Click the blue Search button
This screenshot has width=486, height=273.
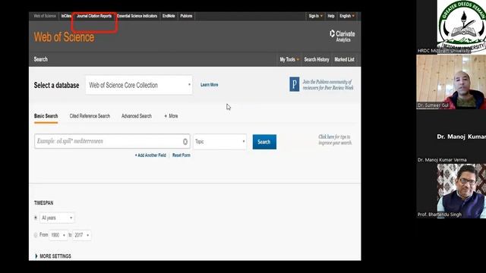264,142
